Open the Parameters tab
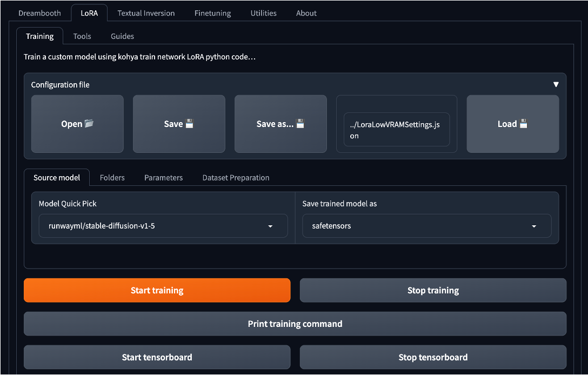This screenshot has height=375, width=588. [x=163, y=177]
